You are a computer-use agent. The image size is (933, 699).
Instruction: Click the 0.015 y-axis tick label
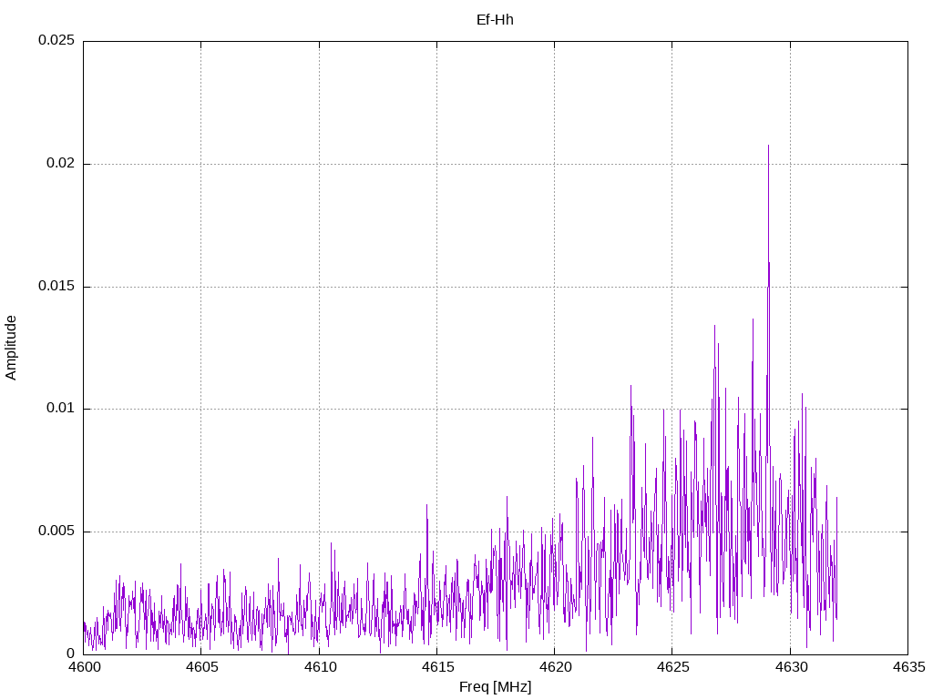click(55, 287)
